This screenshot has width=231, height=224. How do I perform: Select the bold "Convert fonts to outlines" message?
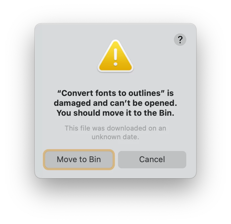click(x=115, y=103)
